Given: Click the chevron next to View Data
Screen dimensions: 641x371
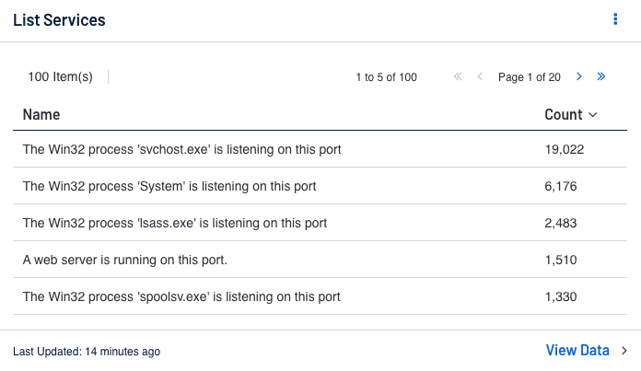Looking at the screenshot, I should [x=624, y=351].
